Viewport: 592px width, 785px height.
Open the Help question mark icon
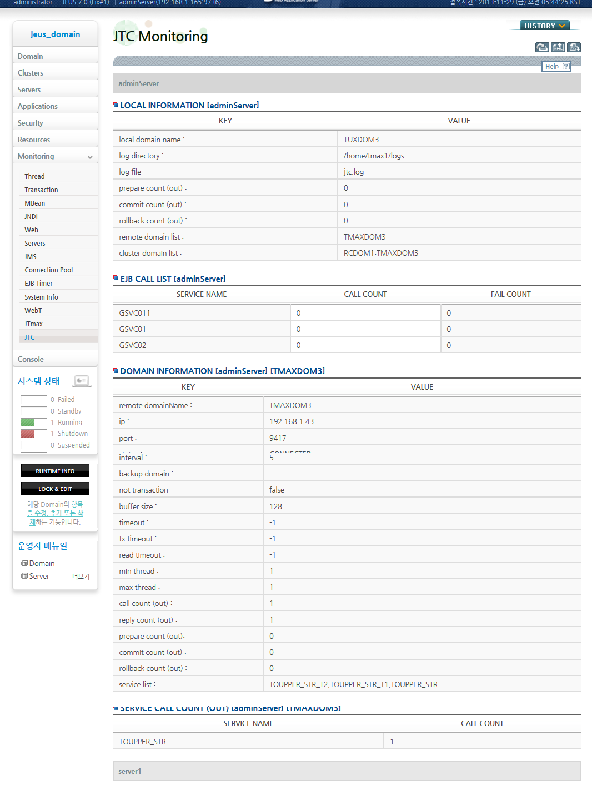566,67
